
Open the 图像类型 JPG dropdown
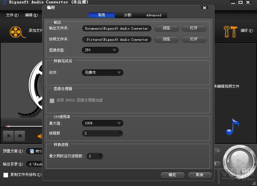100,50
